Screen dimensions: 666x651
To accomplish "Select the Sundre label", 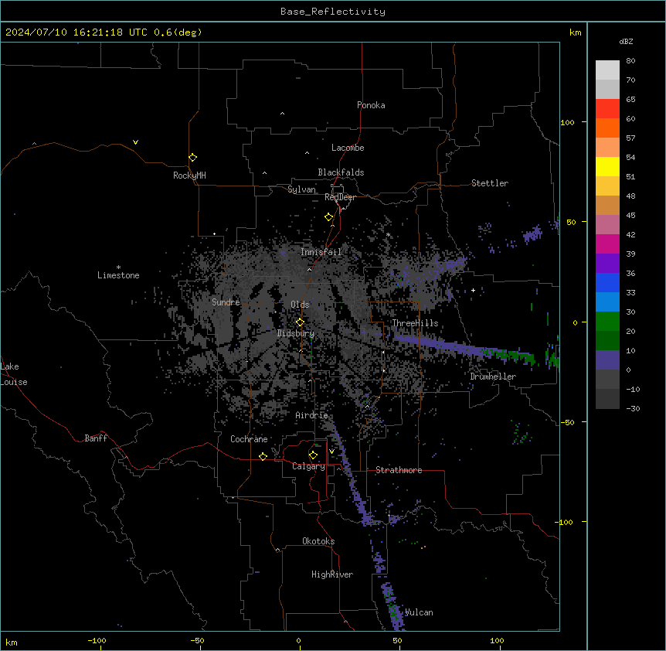I will (226, 302).
